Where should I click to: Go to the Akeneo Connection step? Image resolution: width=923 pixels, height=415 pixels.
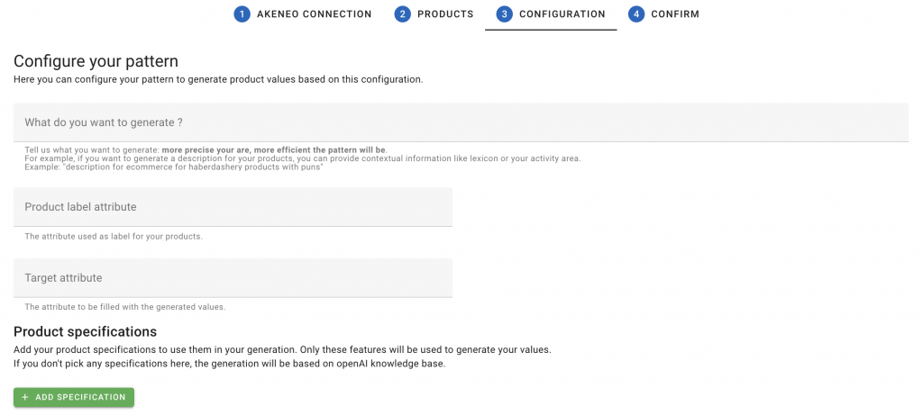coord(315,14)
